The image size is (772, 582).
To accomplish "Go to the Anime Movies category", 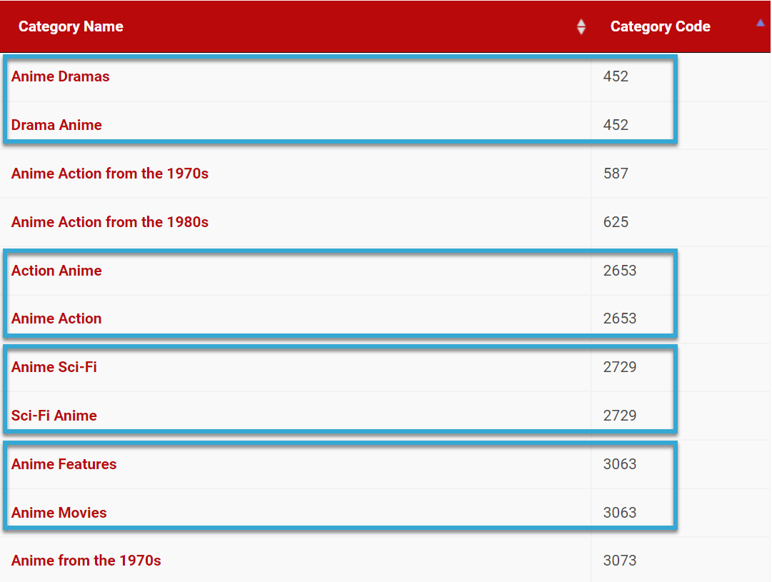I will coord(59,513).
